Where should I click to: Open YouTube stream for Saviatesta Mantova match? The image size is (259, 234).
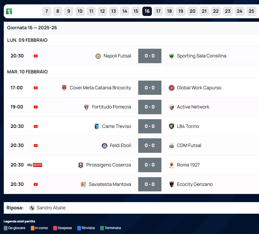point(36,184)
